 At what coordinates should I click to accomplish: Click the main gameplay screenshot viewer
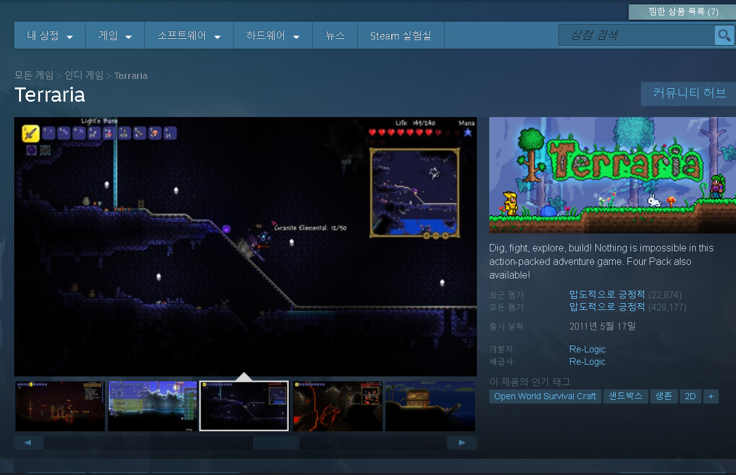tap(246, 246)
